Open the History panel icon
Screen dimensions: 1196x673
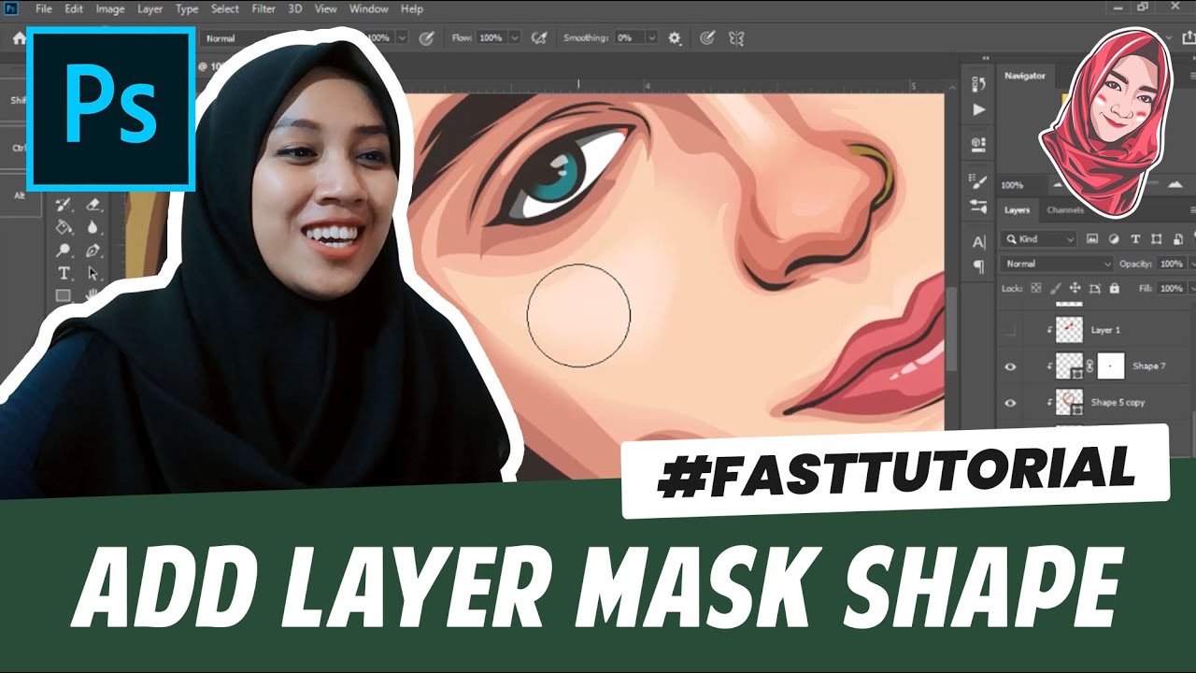pos(978,83)
